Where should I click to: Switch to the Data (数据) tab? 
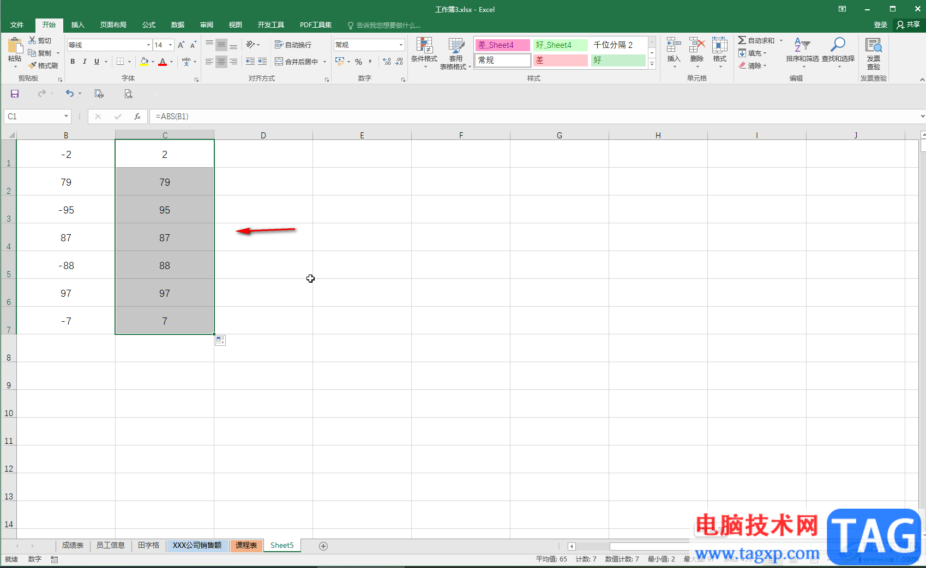(x=178, y=25)
